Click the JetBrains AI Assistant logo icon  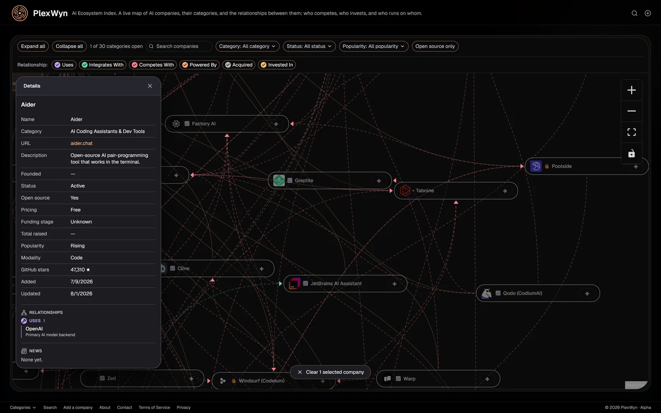pyautogui.click(x=295, y=284)
